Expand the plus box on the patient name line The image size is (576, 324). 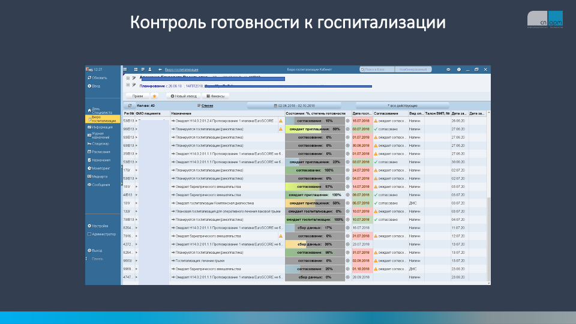coord(128,78)
